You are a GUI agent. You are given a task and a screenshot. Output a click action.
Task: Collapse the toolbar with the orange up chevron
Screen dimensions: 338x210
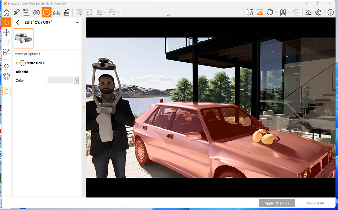coord(169,16)
